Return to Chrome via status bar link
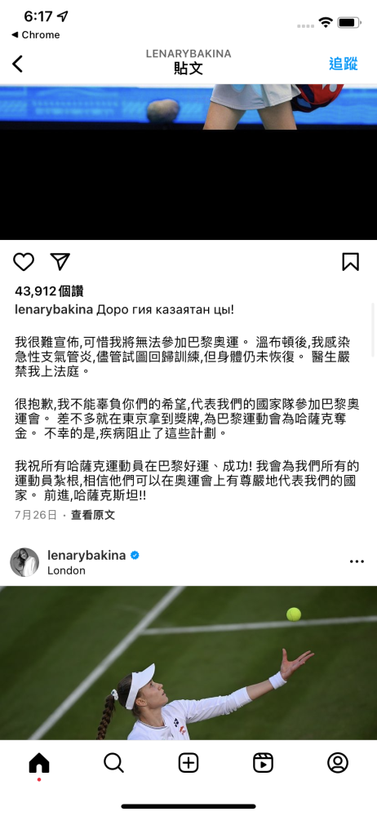Viewport: 377px width, 816px height. 35,35
